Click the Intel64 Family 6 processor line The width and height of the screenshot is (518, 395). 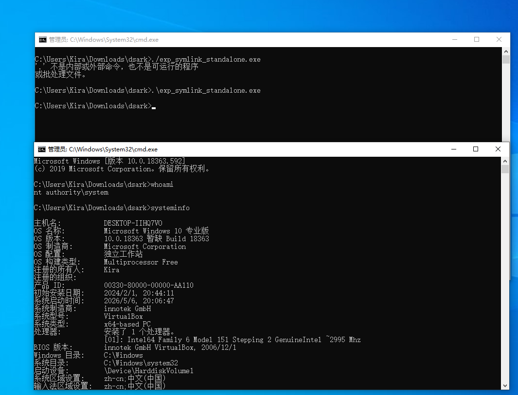(232, 340)
